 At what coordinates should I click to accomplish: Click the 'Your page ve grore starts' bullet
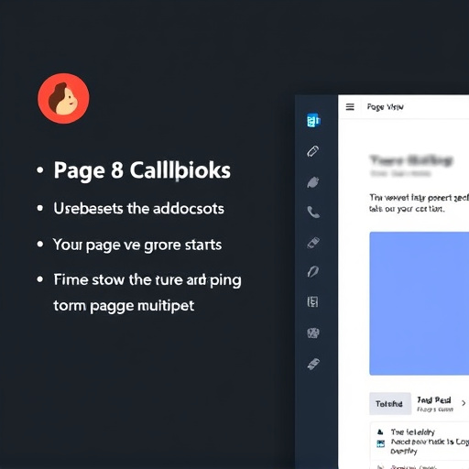click(137, 245)
